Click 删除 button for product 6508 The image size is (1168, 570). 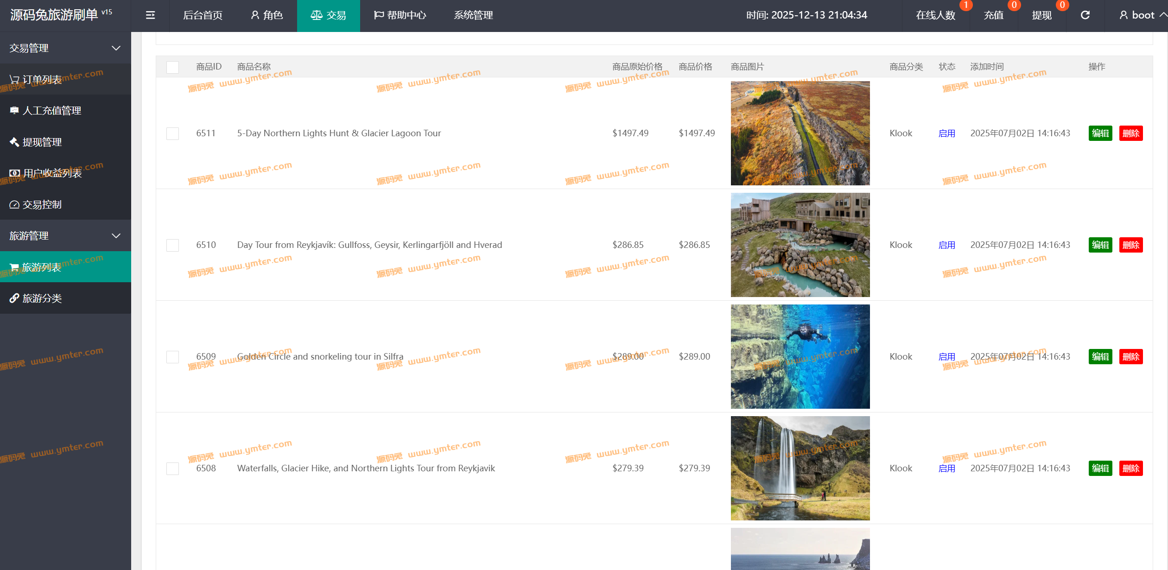point(1130,469)
